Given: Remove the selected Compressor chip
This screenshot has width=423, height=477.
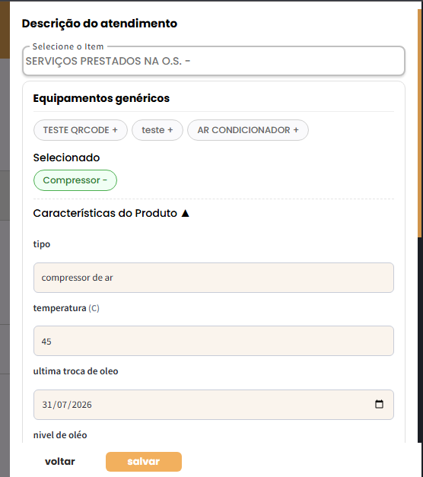Looking at the screenshot, I should click(75, 180).
